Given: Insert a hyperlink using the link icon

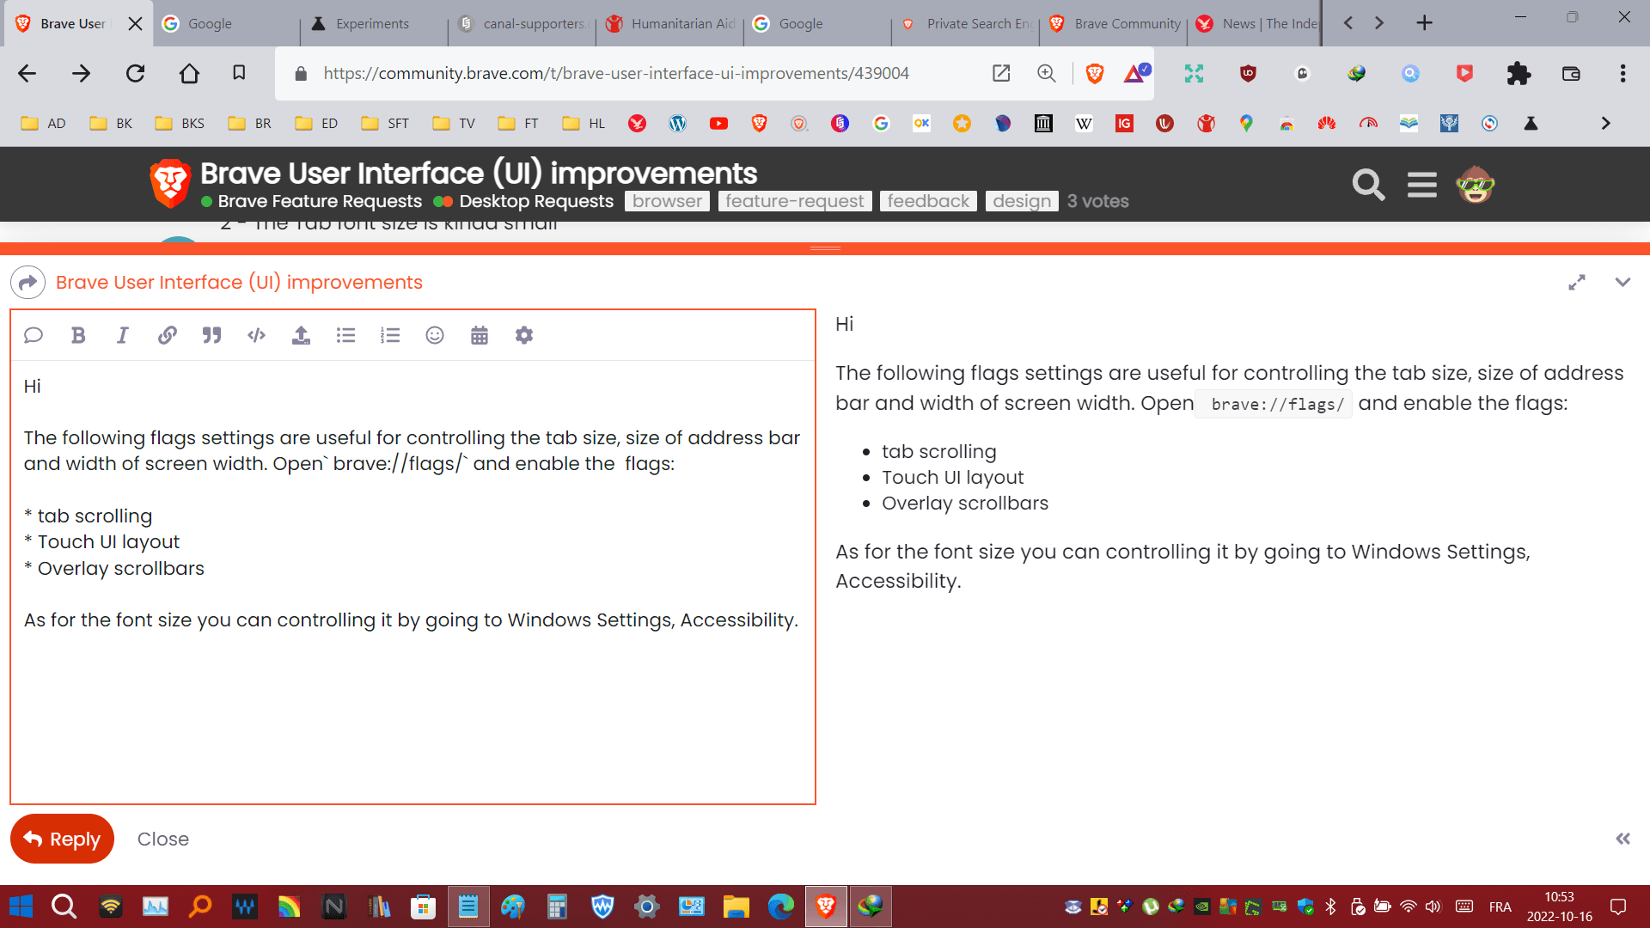Looking at the screenshot, I should 167,335.
